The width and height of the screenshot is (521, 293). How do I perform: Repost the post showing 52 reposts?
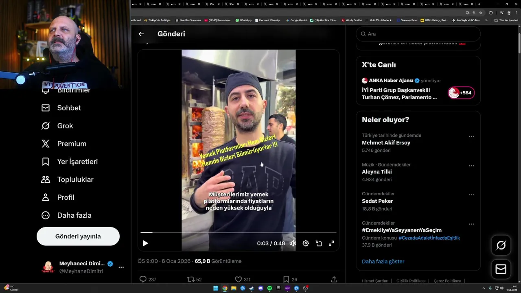[x=190, y=279]
